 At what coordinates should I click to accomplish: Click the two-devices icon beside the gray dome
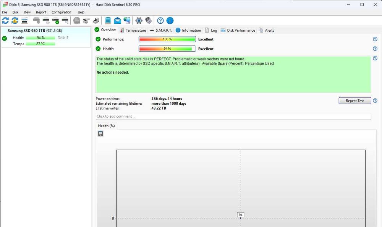[86, 21]
